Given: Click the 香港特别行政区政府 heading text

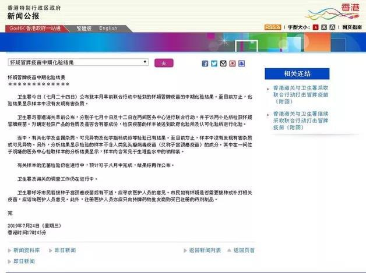Looking at the screenshot, I should (34, 8).
